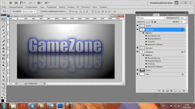This screenshot has height=109, width=195.
Task: Select the Move tool
Action: click(3, 20)
